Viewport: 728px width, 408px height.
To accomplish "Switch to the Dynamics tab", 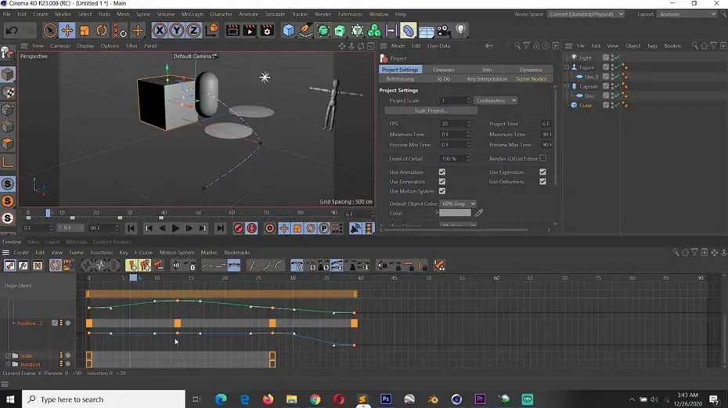I will tap(530, 70).
